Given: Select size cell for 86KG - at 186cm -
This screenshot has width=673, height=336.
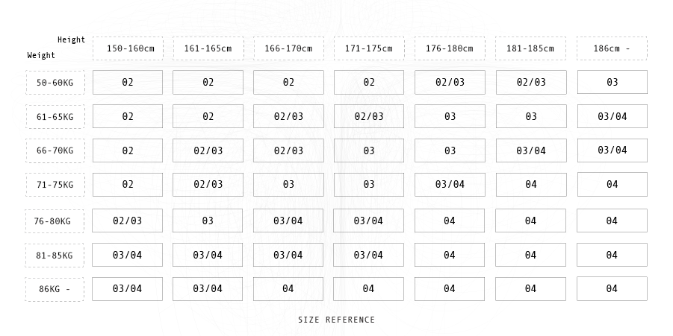Looking at the screenshot, I should [612, 289].
